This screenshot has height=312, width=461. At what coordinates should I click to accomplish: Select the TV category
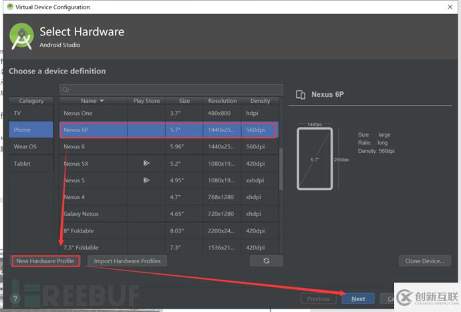click(31, 113)
